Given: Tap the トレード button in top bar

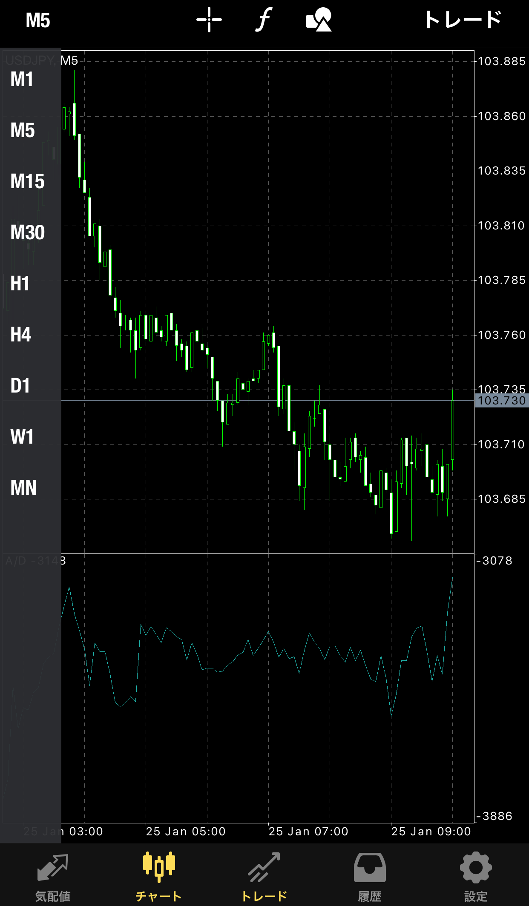Looking at the screenshot, I should point(463,20).
